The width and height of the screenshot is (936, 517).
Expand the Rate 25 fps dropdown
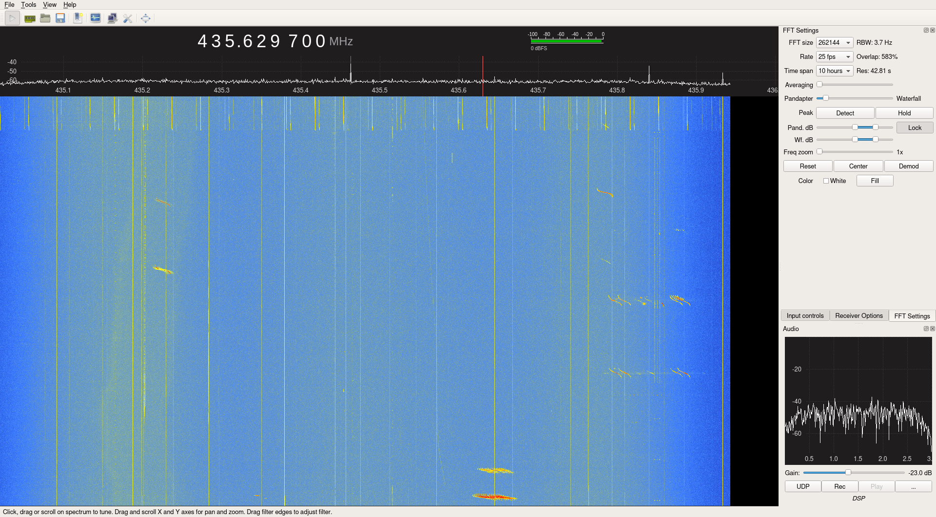pyautogui.click(x=835, y=57)
